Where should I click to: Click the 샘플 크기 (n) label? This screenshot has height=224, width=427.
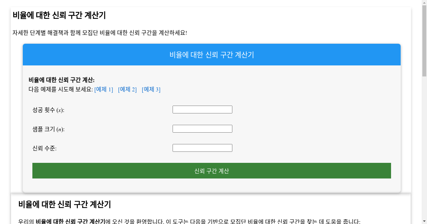tap(48, 129)
